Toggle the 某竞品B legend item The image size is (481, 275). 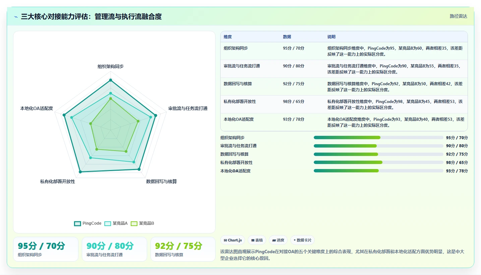coord(142,223)
